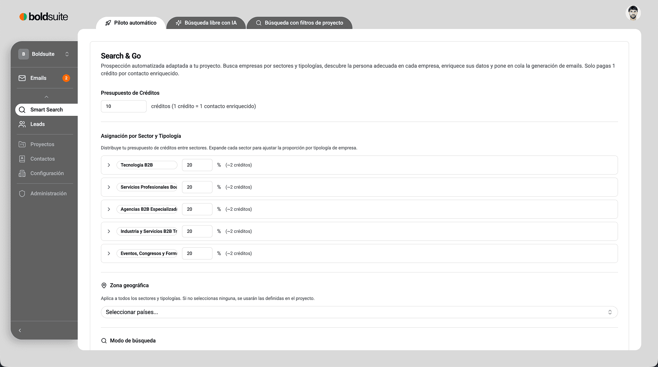This screenshot has height=367, width=658.
Task: Collapse the sidebar section with up chevron
Action: [46, 97]
